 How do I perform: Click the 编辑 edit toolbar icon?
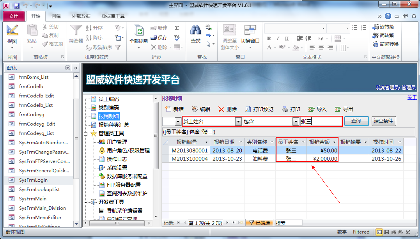click(195, 109)
